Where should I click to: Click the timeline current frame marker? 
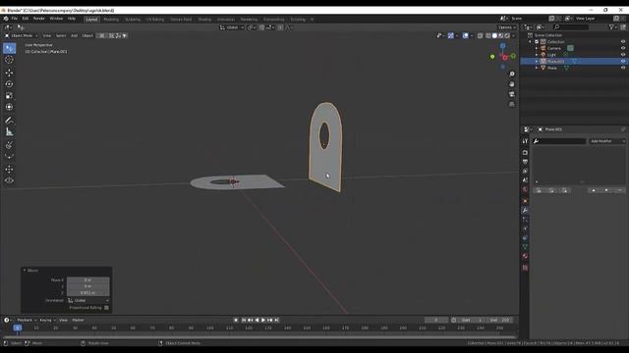pyautogui.click(x=18, y=328)
